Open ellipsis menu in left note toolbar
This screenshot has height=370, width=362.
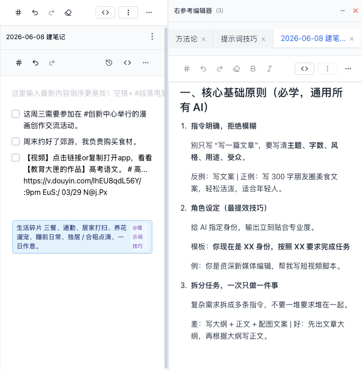point(146,63)
